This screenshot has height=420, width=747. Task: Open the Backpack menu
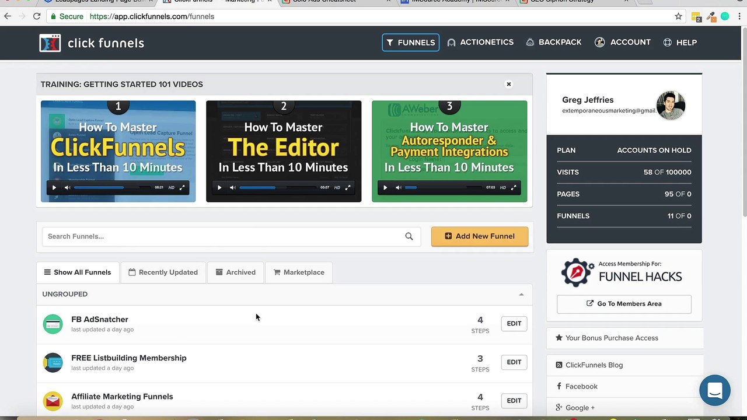pos(554,42)
